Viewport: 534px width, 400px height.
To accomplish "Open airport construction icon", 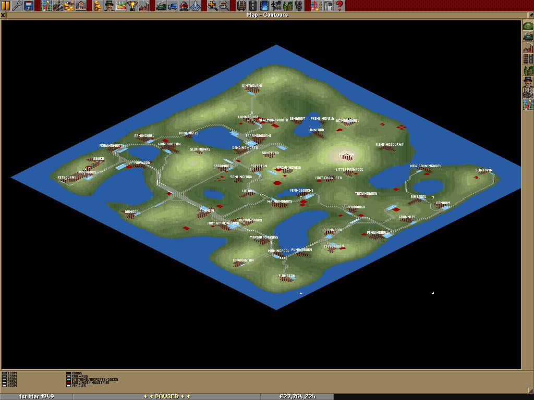I will coord(276,5).
